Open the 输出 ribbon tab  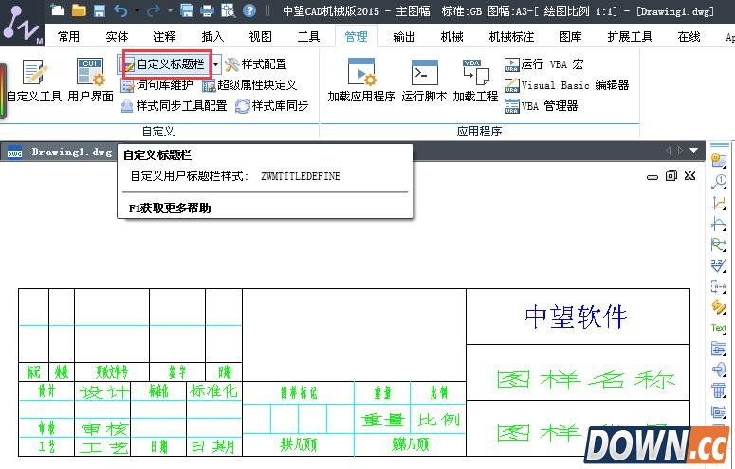click(x=404, y=37)
